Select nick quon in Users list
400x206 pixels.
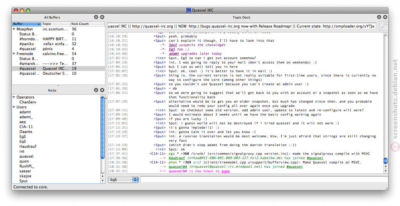pos(24,161)
